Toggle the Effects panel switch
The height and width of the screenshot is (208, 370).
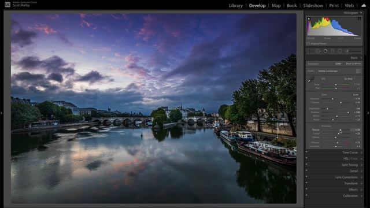(306, 189)
